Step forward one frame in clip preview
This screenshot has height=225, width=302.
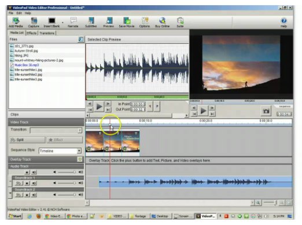[x=108, y=104]
